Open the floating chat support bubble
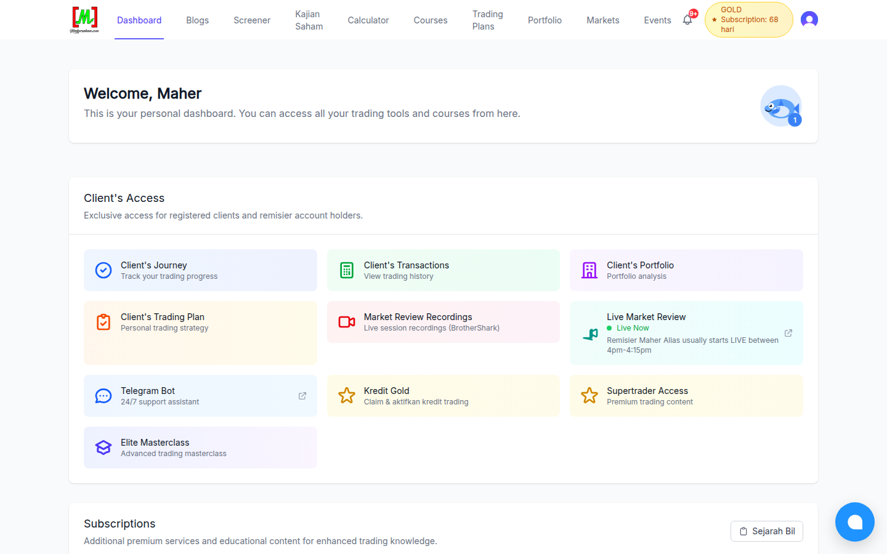The height and width of the screenshot is (554, 887). tap(855, 522)
